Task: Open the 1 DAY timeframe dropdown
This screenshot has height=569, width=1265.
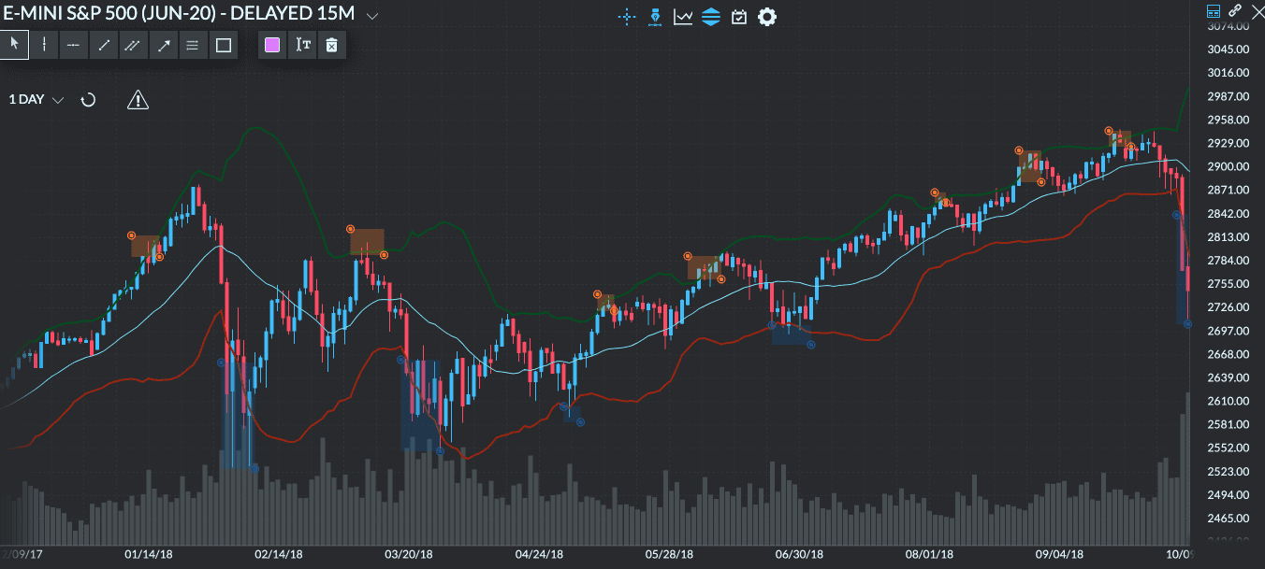Action: tap(35, 99)
